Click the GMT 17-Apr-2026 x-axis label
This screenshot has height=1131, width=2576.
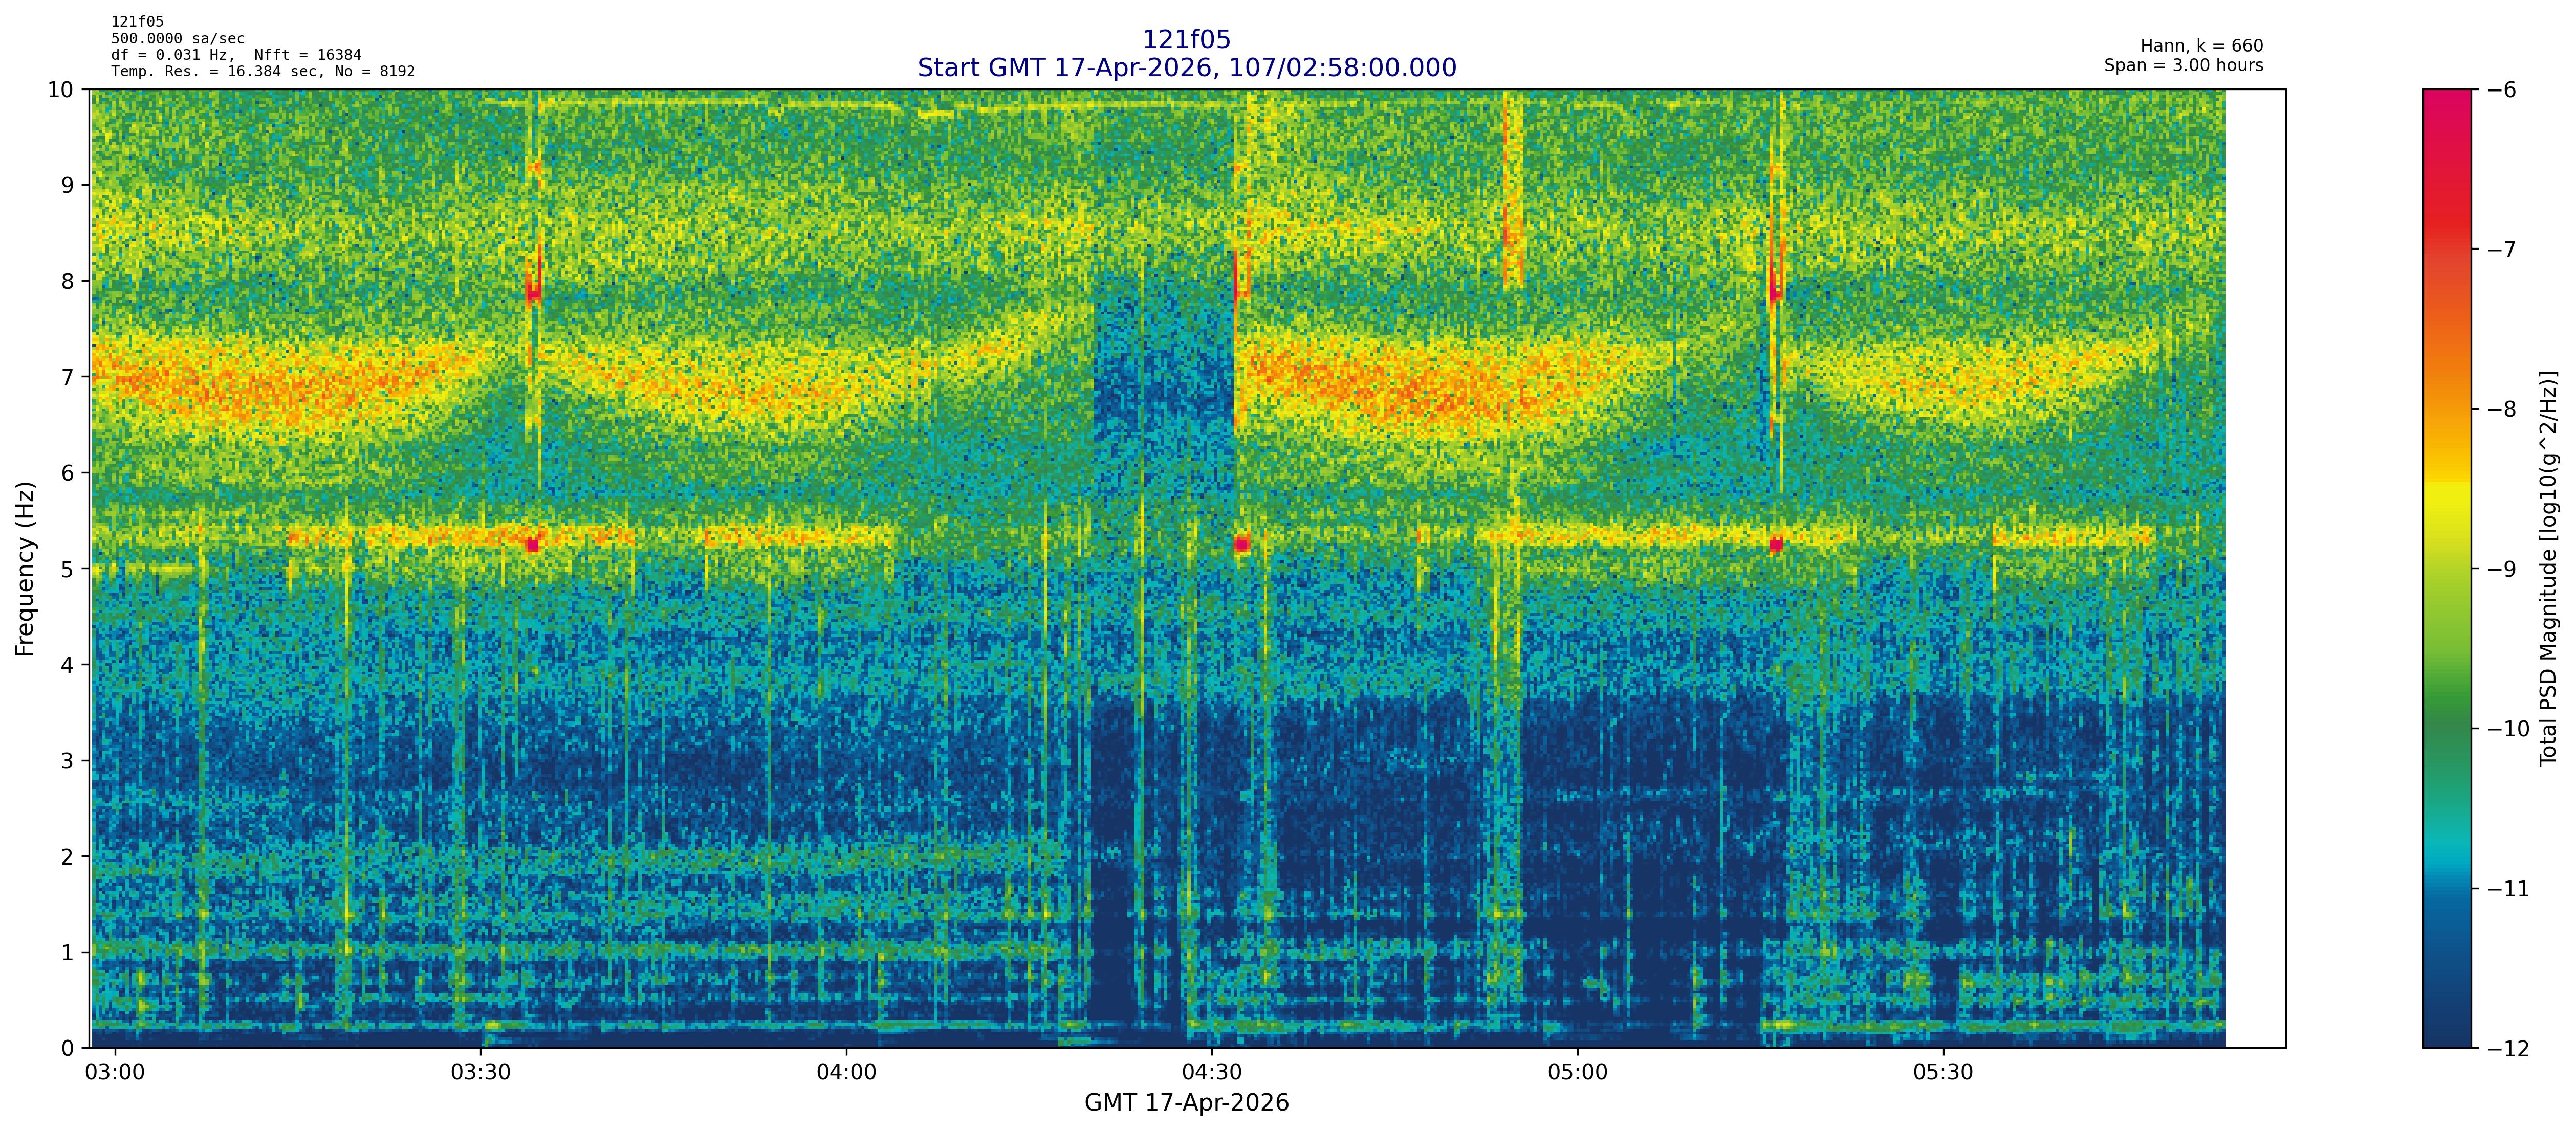click(1186, 1103)
